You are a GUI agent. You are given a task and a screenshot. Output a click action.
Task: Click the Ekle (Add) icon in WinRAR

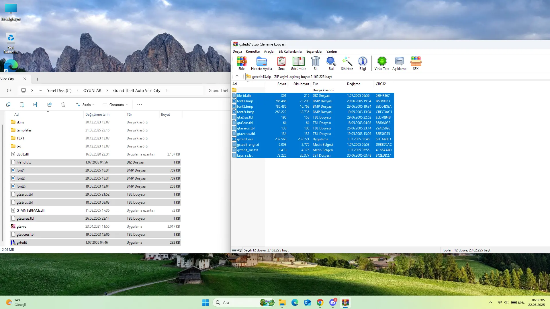click(242, 63)
